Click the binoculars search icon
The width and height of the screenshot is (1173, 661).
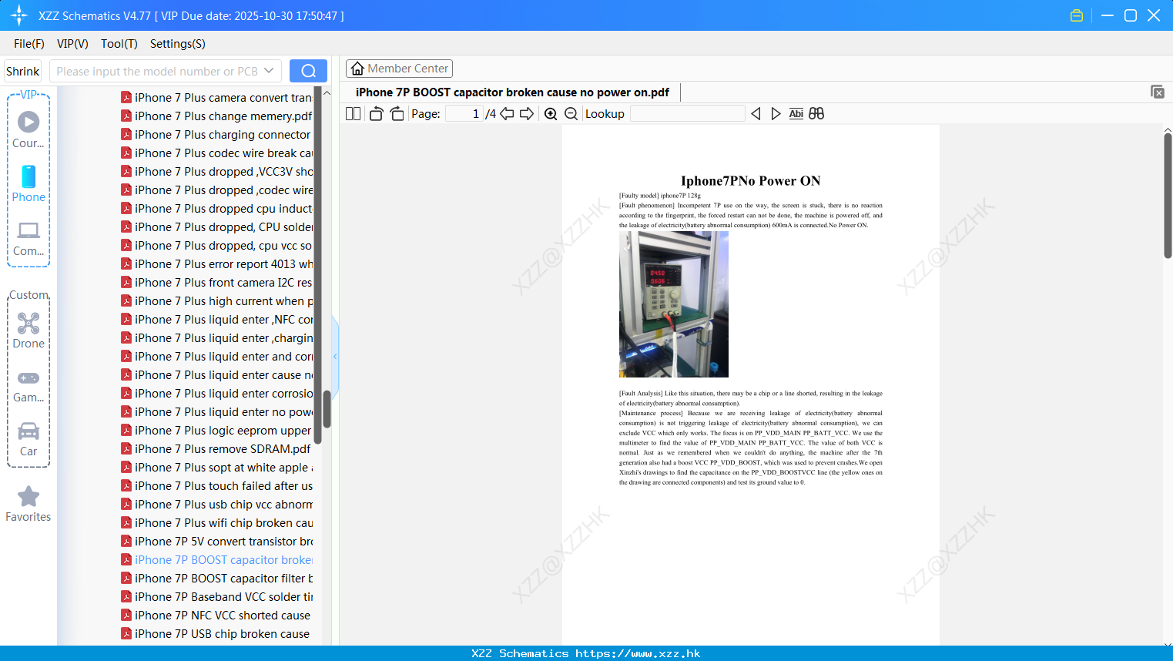click(x=816, y=114)
